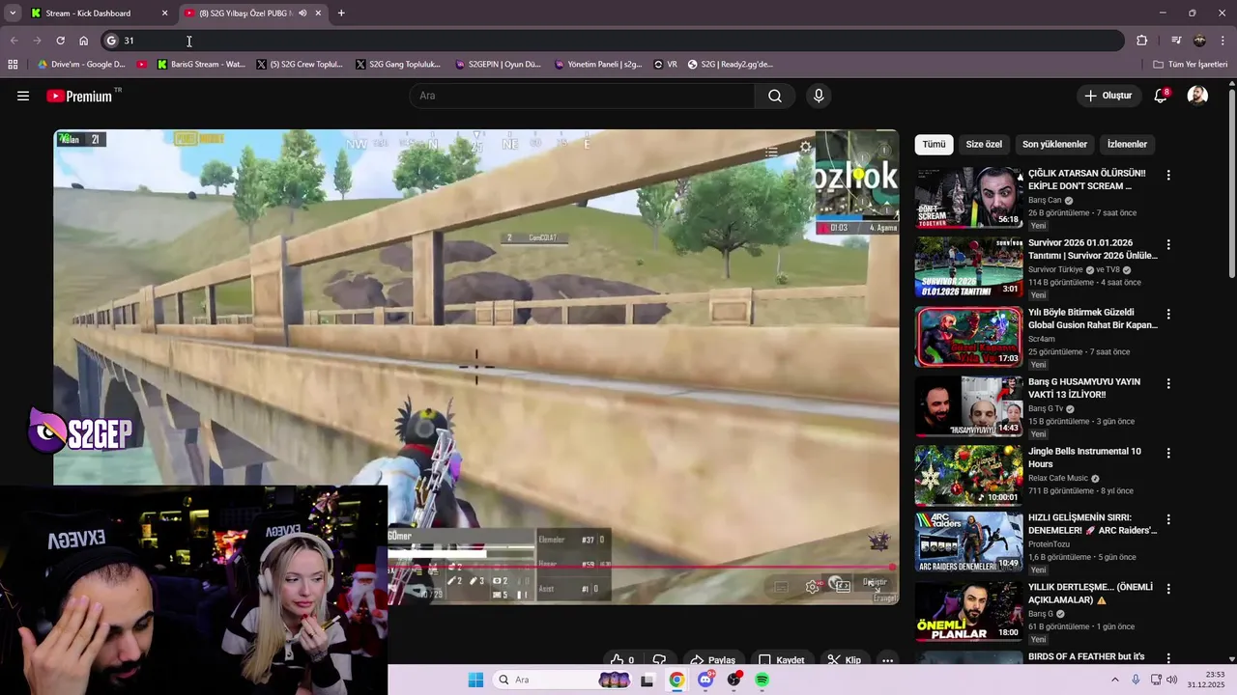The width and height of the screenshot is (1237, 695).
Task: Reload the current browser page
Action: click(60, 41)
